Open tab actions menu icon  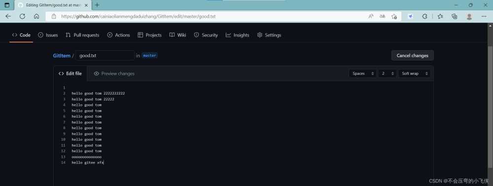click(x=7, y=5)
